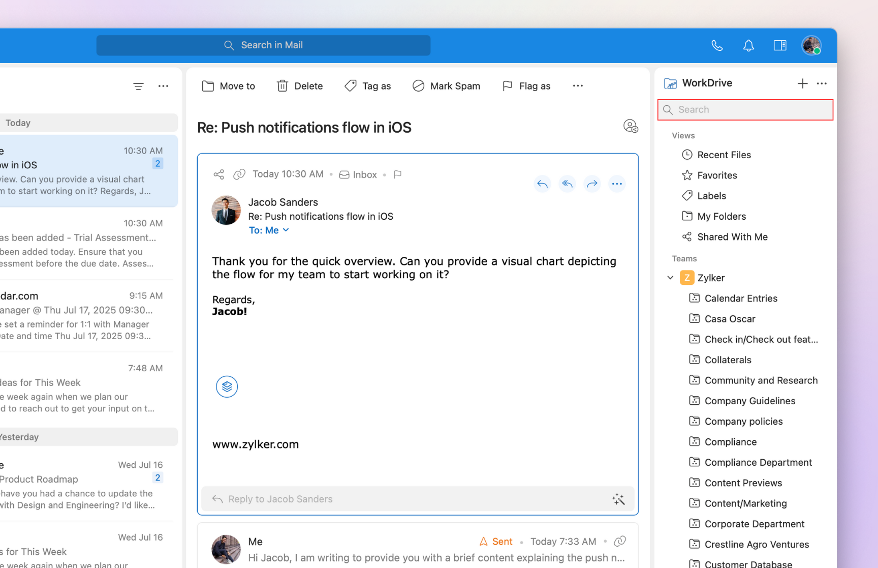Screen dimensions: 878x568
Task: Click Move to in the toolbar
Action: click(229, 86)
